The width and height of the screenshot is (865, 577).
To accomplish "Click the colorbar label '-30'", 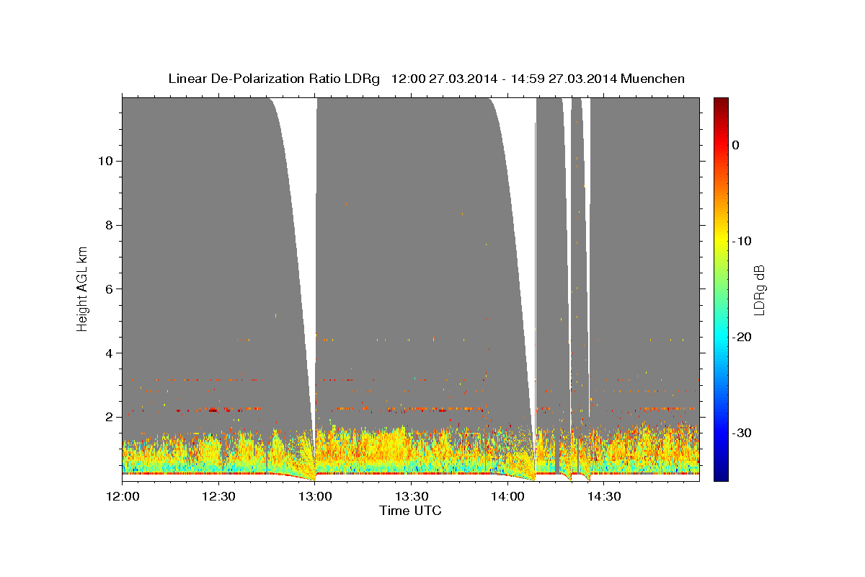I will click(x=742, y=433).
